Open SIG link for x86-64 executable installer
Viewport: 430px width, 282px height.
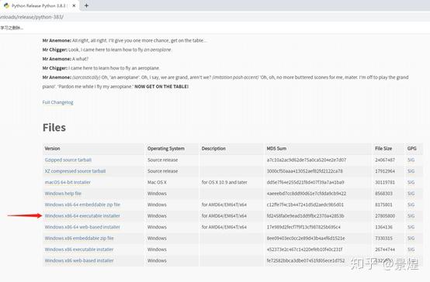(x=411, y=216)
